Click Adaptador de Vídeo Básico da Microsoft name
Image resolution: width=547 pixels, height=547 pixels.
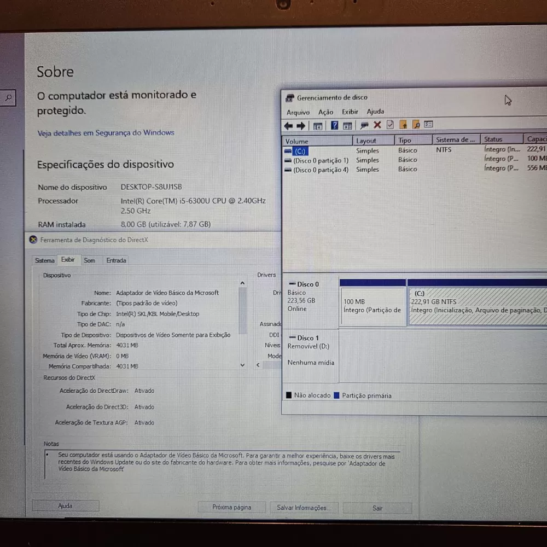(167, 293)
